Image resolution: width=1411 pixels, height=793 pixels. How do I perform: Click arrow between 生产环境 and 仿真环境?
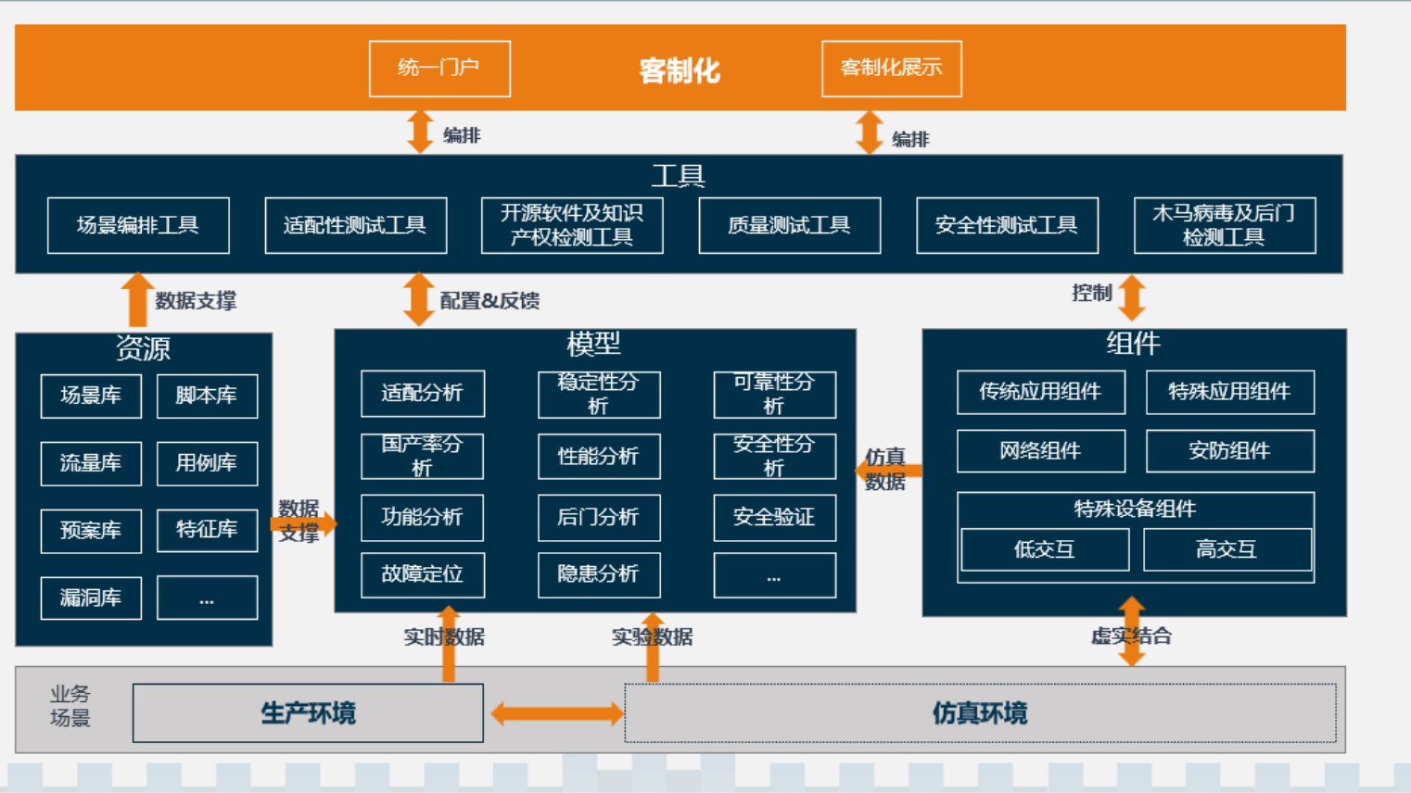pyautogui.click(x=555, y=713)
